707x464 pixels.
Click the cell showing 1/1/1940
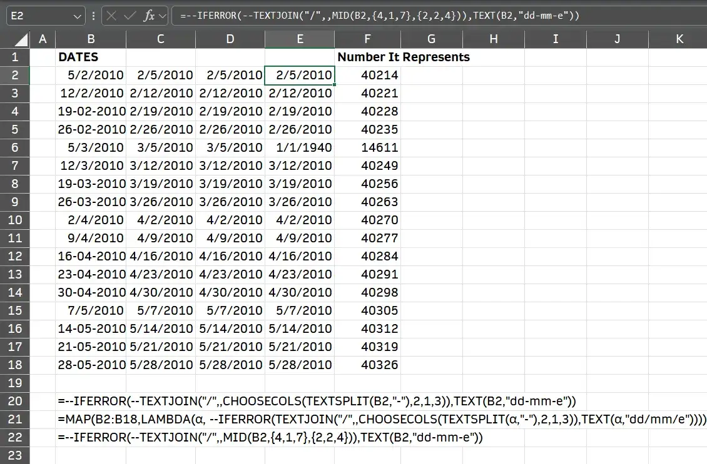tap(300, 147)
